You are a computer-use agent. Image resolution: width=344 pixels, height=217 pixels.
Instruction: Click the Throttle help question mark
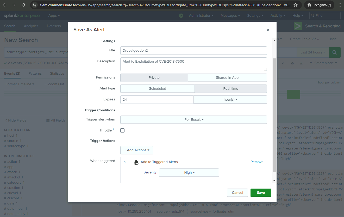[114, 129]
